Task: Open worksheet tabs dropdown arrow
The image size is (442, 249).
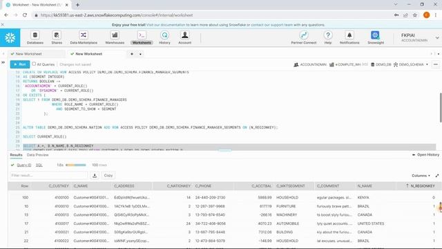Action: pos(140,54)
